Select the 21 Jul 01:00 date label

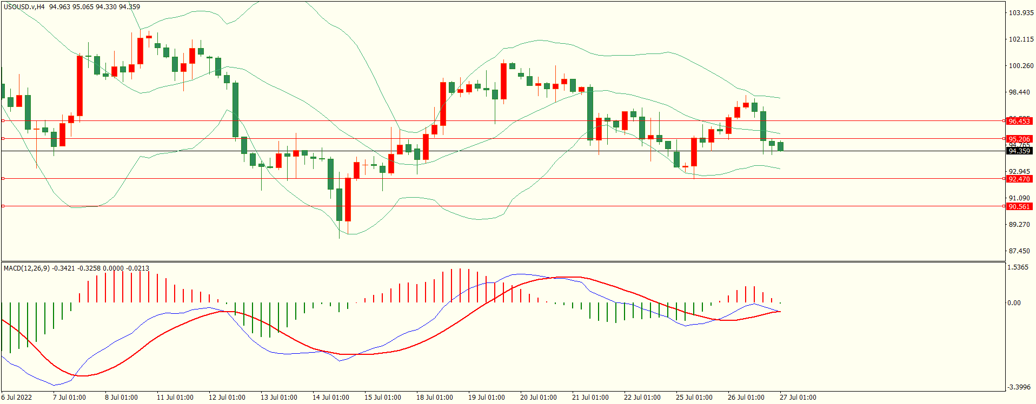(590, 398)
